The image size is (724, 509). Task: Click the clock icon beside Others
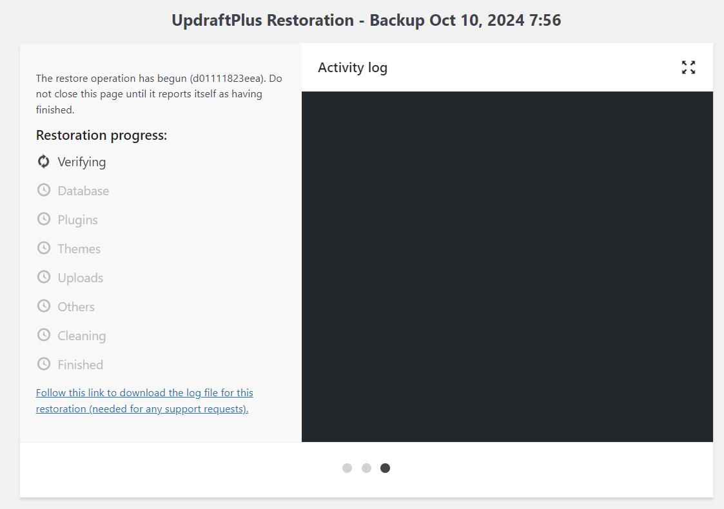[x=43, y=306]
